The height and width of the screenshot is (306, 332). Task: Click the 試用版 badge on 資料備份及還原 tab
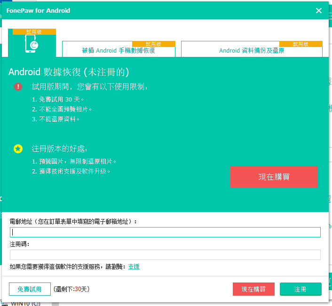(x=301, y=44)
